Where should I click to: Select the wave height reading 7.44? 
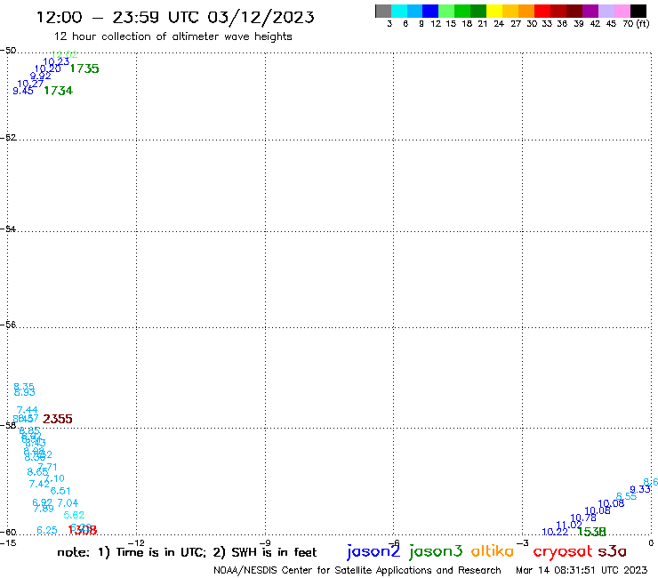[28, 410]
